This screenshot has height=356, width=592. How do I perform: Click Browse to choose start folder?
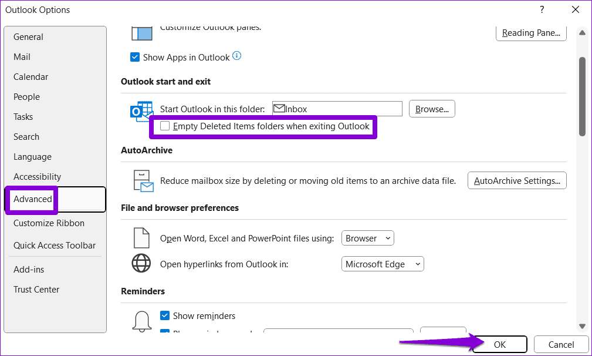(432, 109)
